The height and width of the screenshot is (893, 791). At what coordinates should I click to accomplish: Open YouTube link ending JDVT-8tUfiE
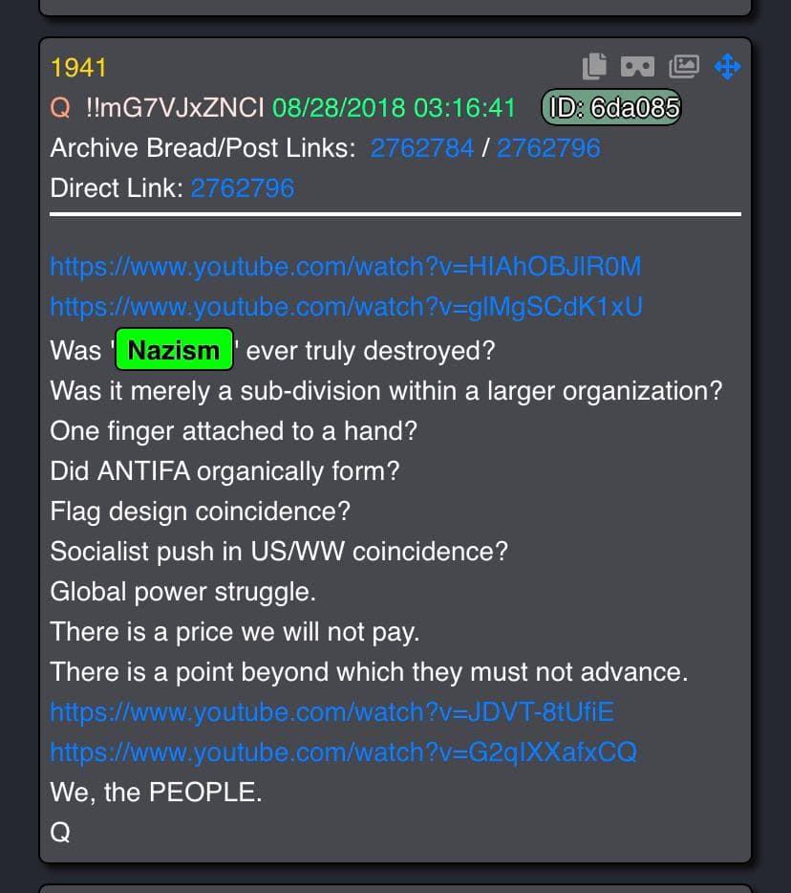(332, 712)
